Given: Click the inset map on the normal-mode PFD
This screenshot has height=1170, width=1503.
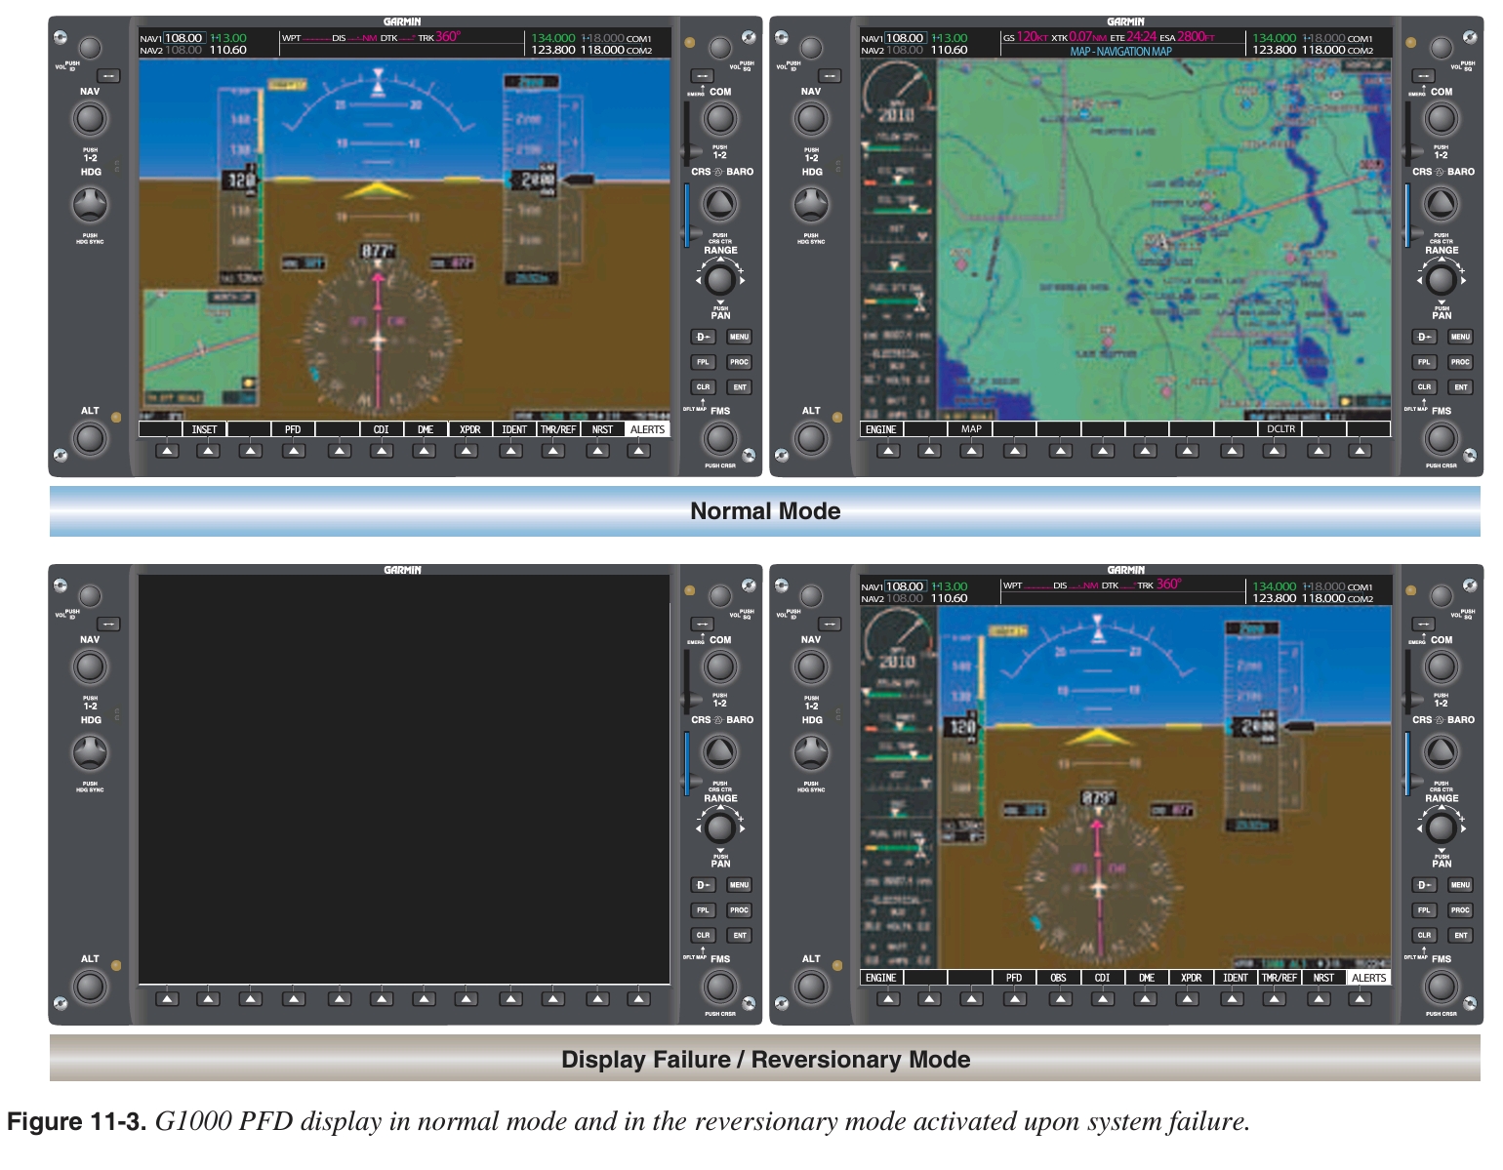Looking at the screenshot, I should point(201,346).
